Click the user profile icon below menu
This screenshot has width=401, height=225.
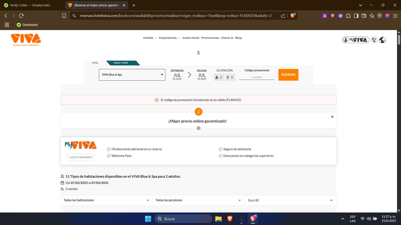point(198,53)
